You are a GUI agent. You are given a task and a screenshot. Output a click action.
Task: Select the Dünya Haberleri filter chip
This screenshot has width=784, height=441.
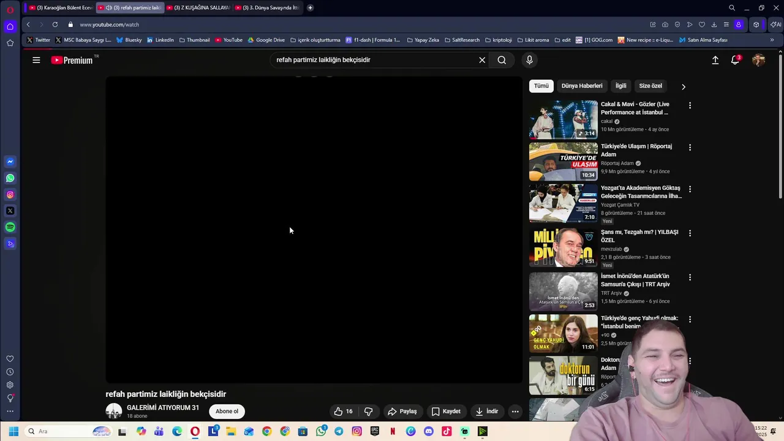(582, 86)
